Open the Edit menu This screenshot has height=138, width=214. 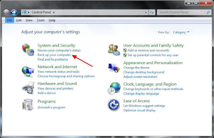(19, 20)
